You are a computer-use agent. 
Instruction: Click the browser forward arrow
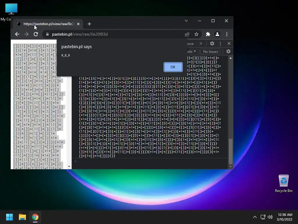tap(26, 34)
